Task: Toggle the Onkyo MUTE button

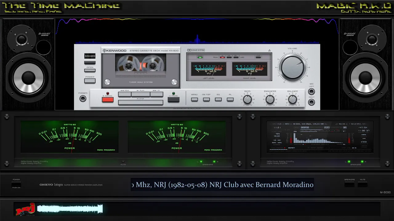Action: coord(363,184)
